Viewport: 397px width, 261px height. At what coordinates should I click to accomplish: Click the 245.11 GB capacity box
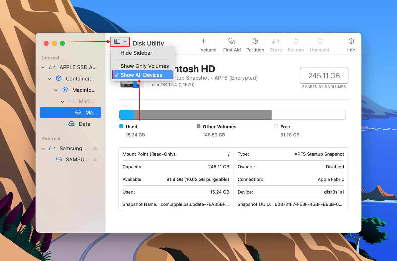click(324, 76)
